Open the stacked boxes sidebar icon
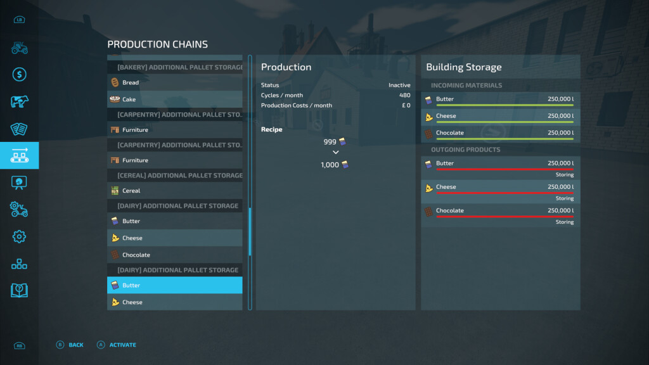649x365 pixels. [19, 264]
